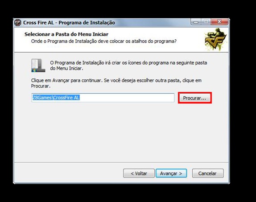
Task: Click the gold CrossFire soldier logo
Action: [x=215, y=39]
